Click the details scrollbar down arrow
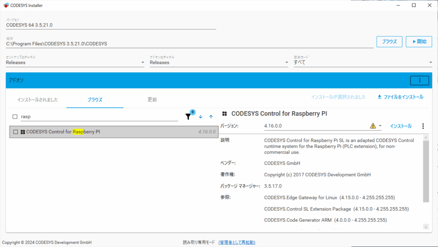The height and width of the screenshot is (247, 438). (x=426, y=227)
